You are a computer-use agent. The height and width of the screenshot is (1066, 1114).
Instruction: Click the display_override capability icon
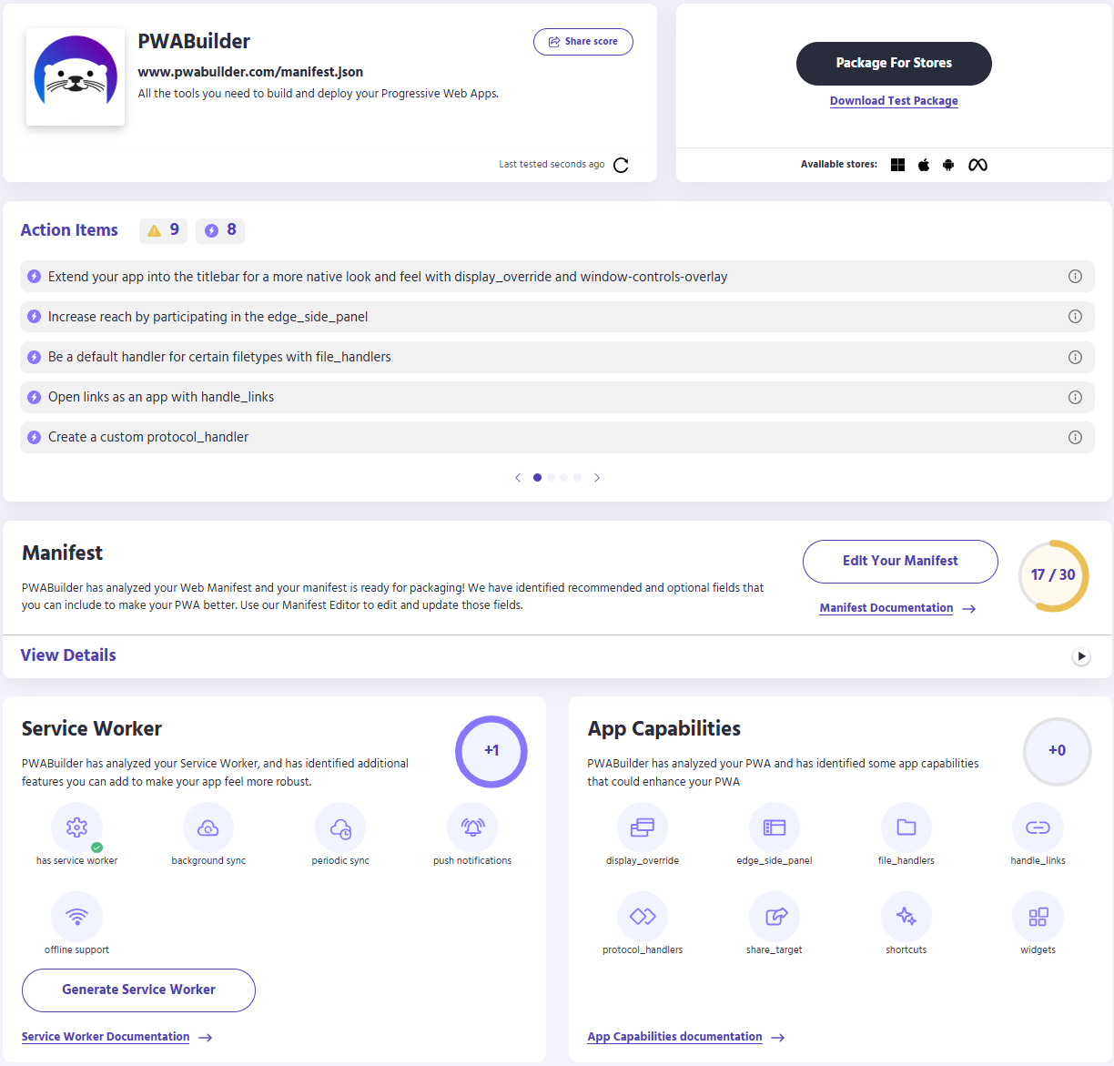643,827
